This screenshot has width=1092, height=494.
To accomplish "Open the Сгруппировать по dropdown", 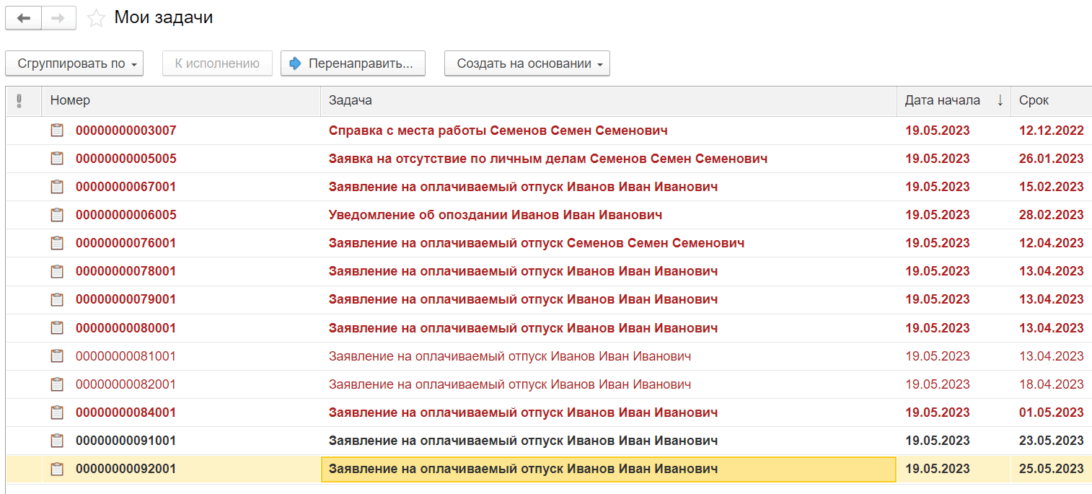I will [x=74, y=63].
